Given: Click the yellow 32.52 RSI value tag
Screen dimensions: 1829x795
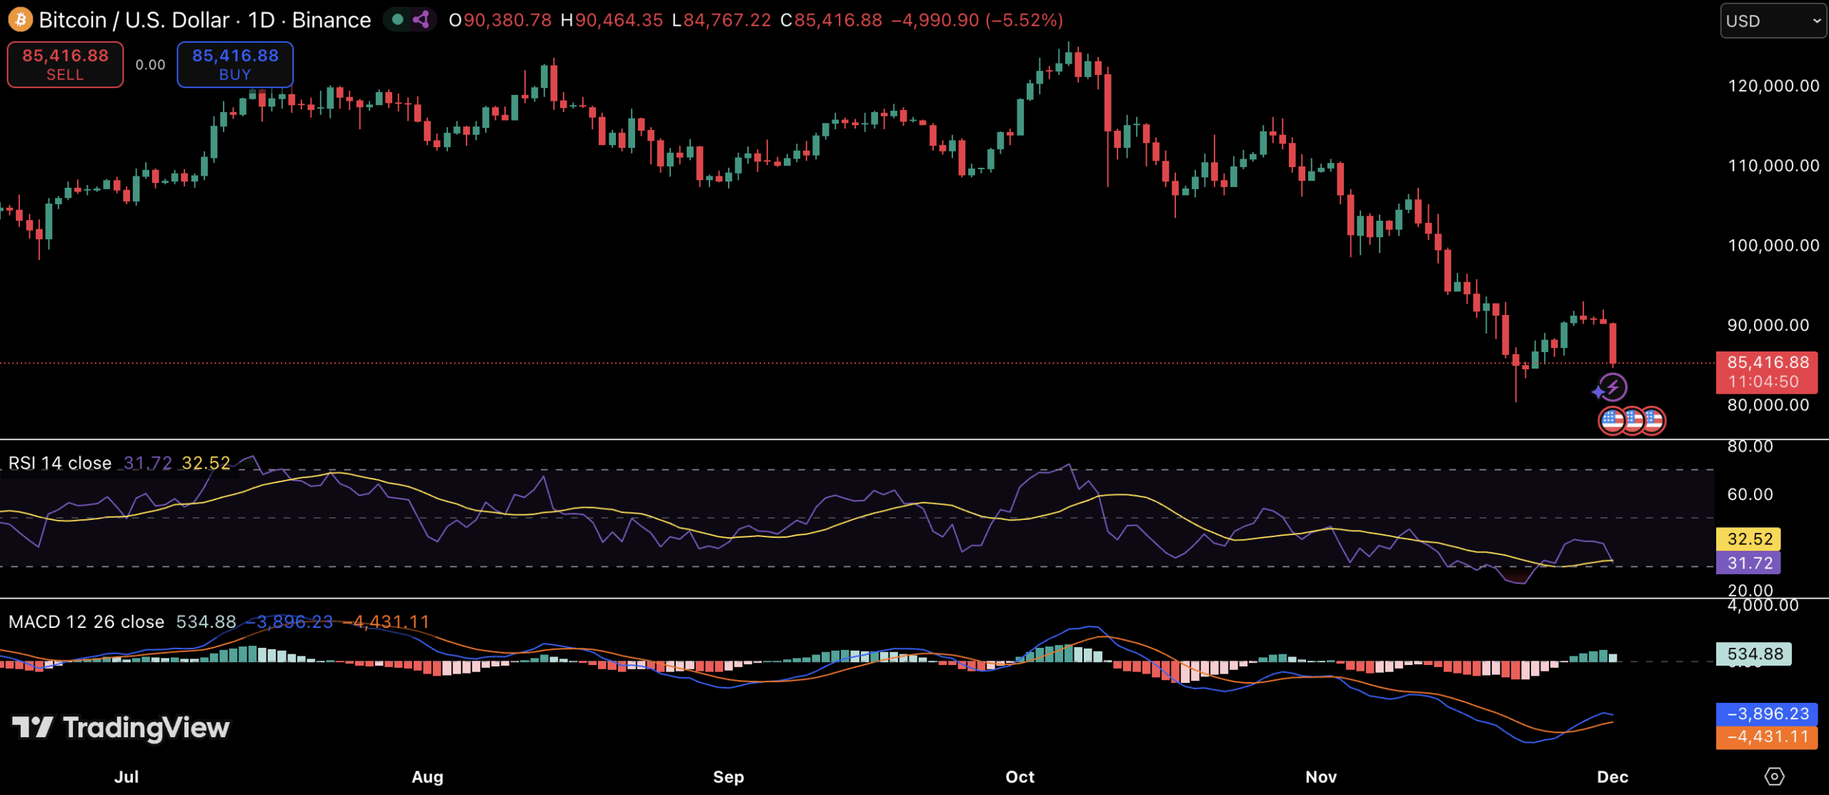Looking at the screenshot, I should (1748, 539).
